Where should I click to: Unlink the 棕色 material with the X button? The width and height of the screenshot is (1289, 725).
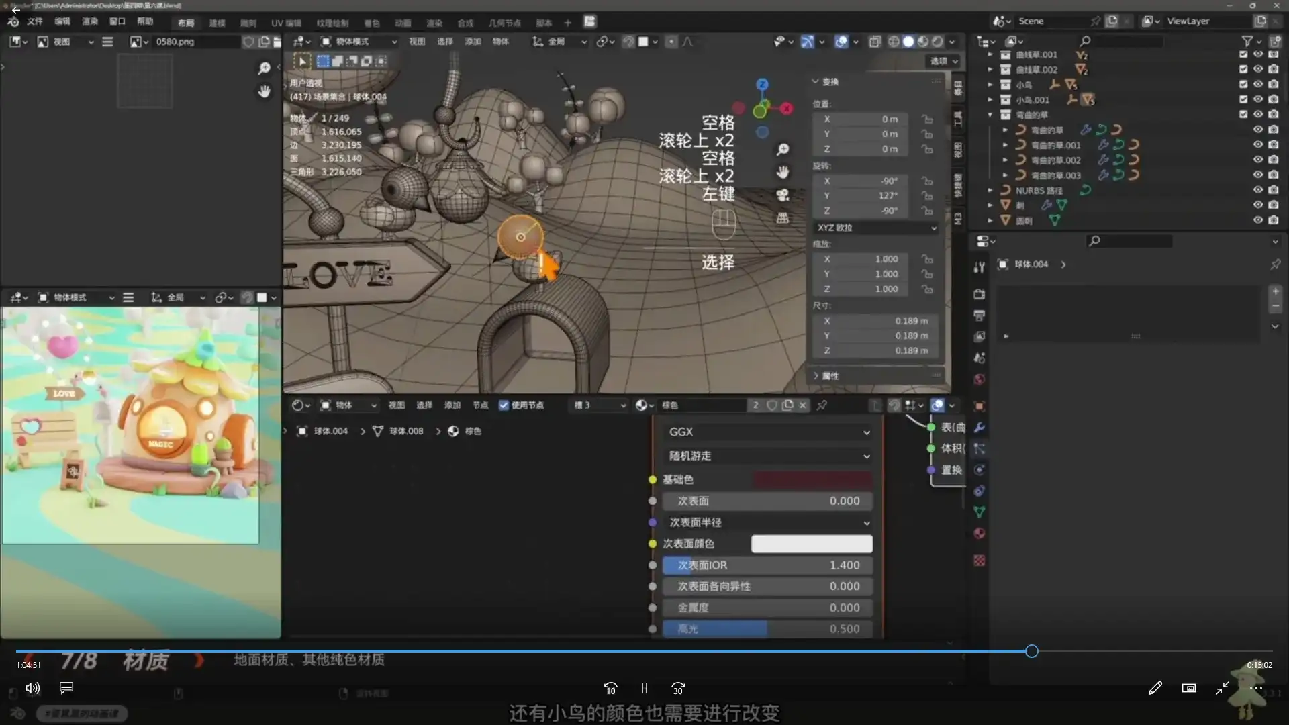pyautogui.click(x=804, y=405)
